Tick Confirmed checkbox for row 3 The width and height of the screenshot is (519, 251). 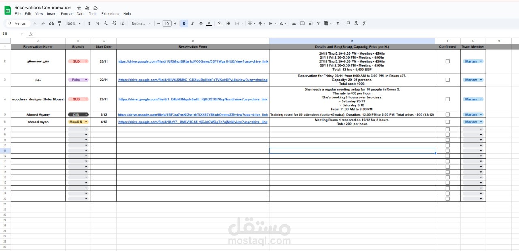coord(448,80)
